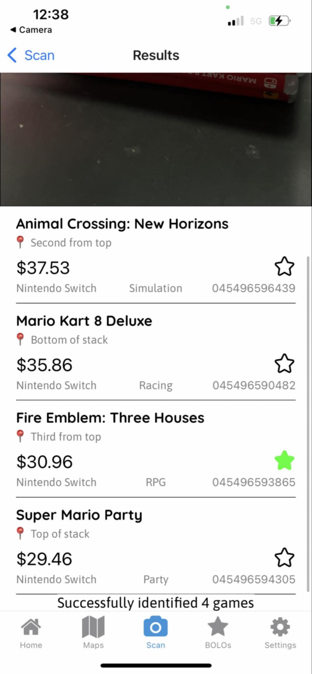Open the Maps tab icon
312x674 pixels.
click(x=93, y=627)
